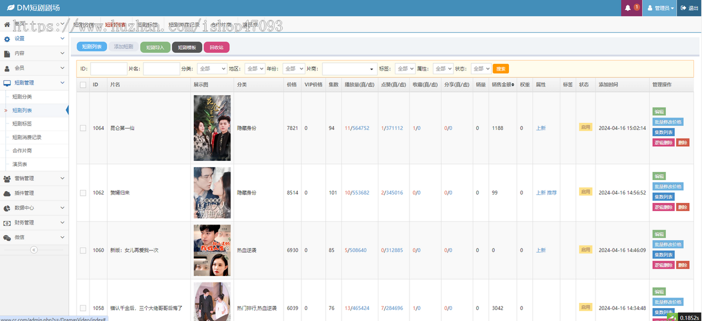Click into the ID search input field
Screen dimensions: 702x321
point(109,68)
